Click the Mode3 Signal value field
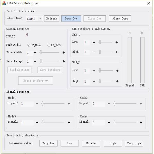This screenshot has height=154, width=154. point(27,122)
